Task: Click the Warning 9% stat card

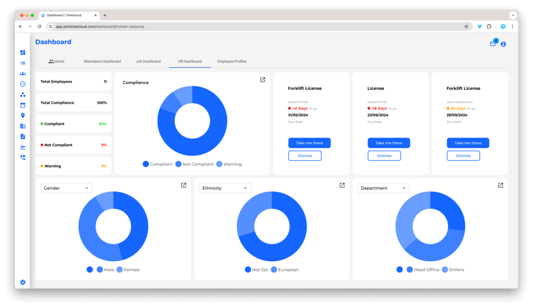Action: 73,166
